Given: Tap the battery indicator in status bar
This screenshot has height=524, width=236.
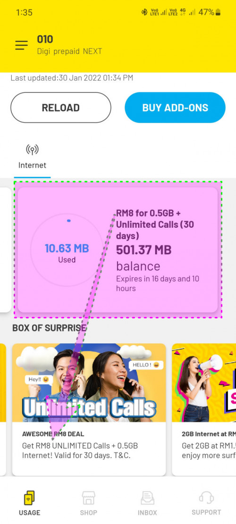Looking at the screenshot, I should pyautogui.click(x=218, y=12).
